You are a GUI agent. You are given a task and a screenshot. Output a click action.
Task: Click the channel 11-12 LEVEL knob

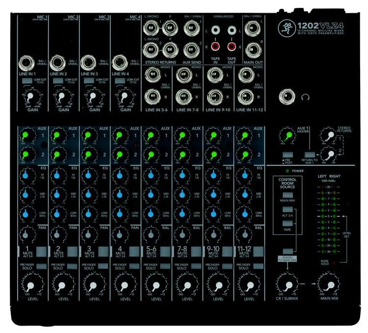pyautogui.click(x=249, y=285)
